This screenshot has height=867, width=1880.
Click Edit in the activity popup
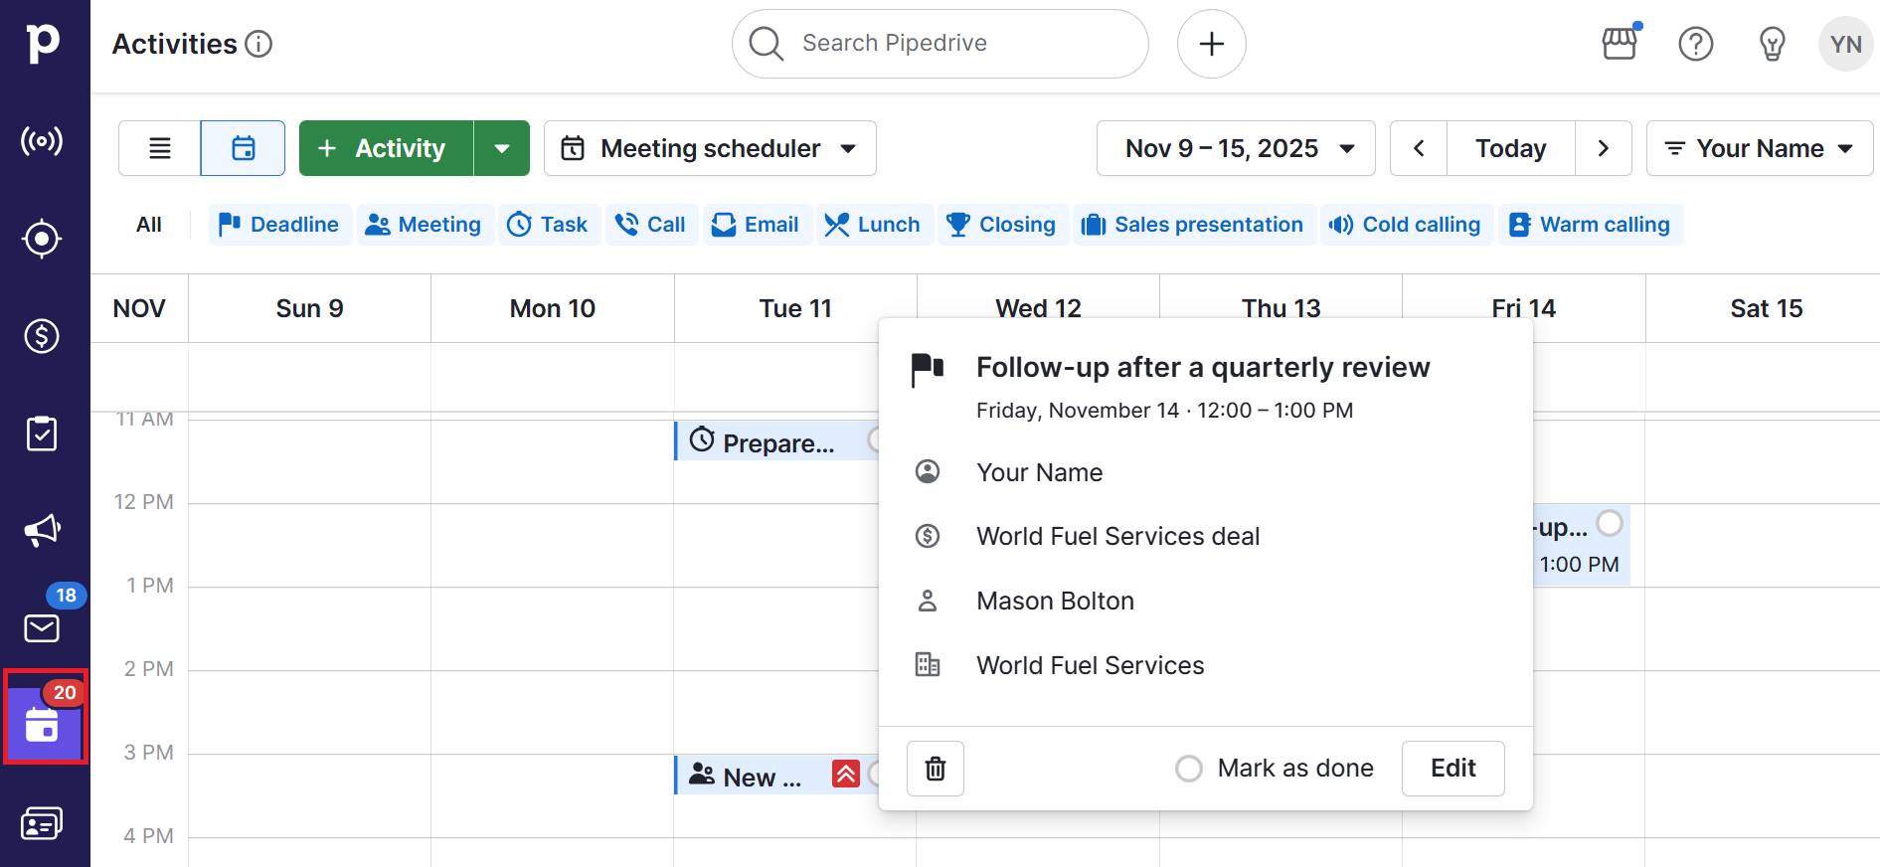1453,769
